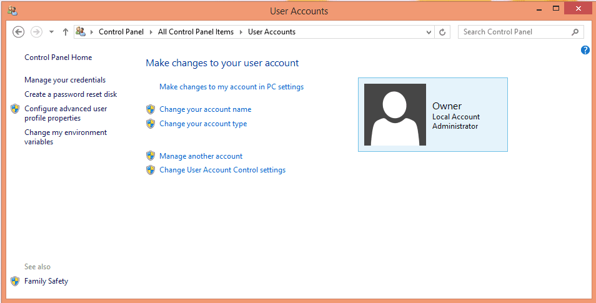Close the User Accounts window
This screenshot has height=303, width=596.
[x=578, y=8]
